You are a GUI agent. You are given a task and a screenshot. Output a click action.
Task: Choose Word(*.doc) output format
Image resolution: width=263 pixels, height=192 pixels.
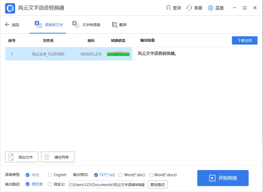120,175
